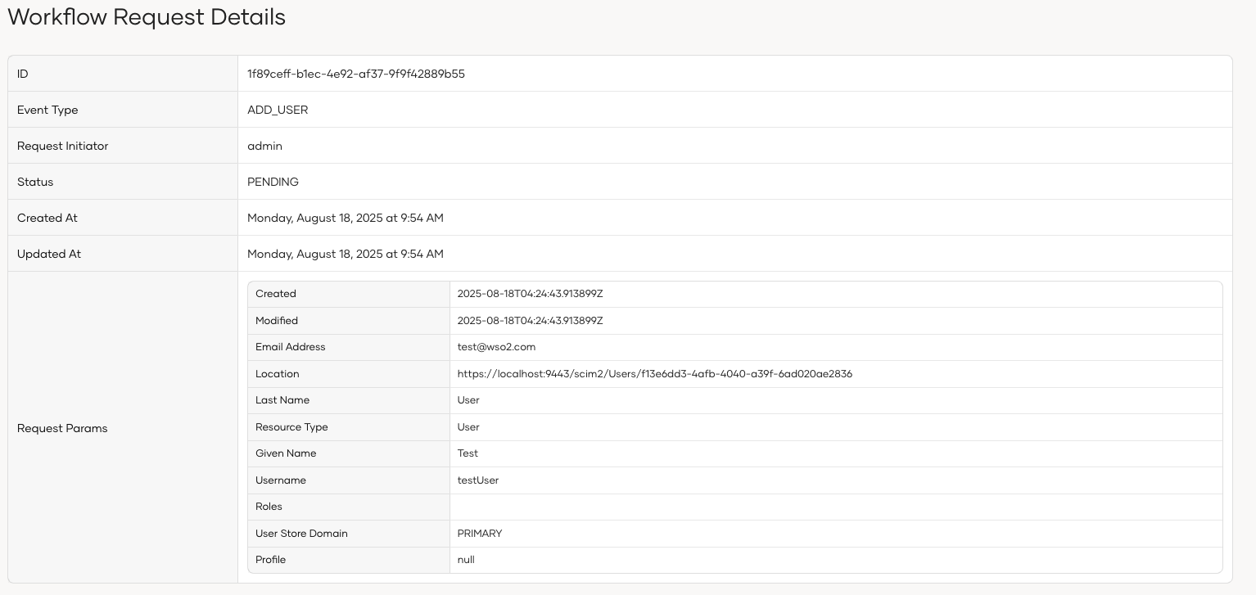Click the PRIMARY user store domain value
Viewport: 1256px width, 595px height.
click(x=480, y=534)
